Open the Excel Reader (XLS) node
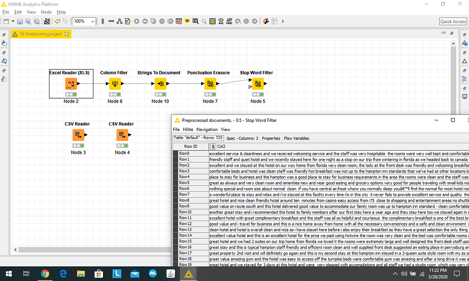The width and height of the screenshot is (469, 281). (71, 84)
